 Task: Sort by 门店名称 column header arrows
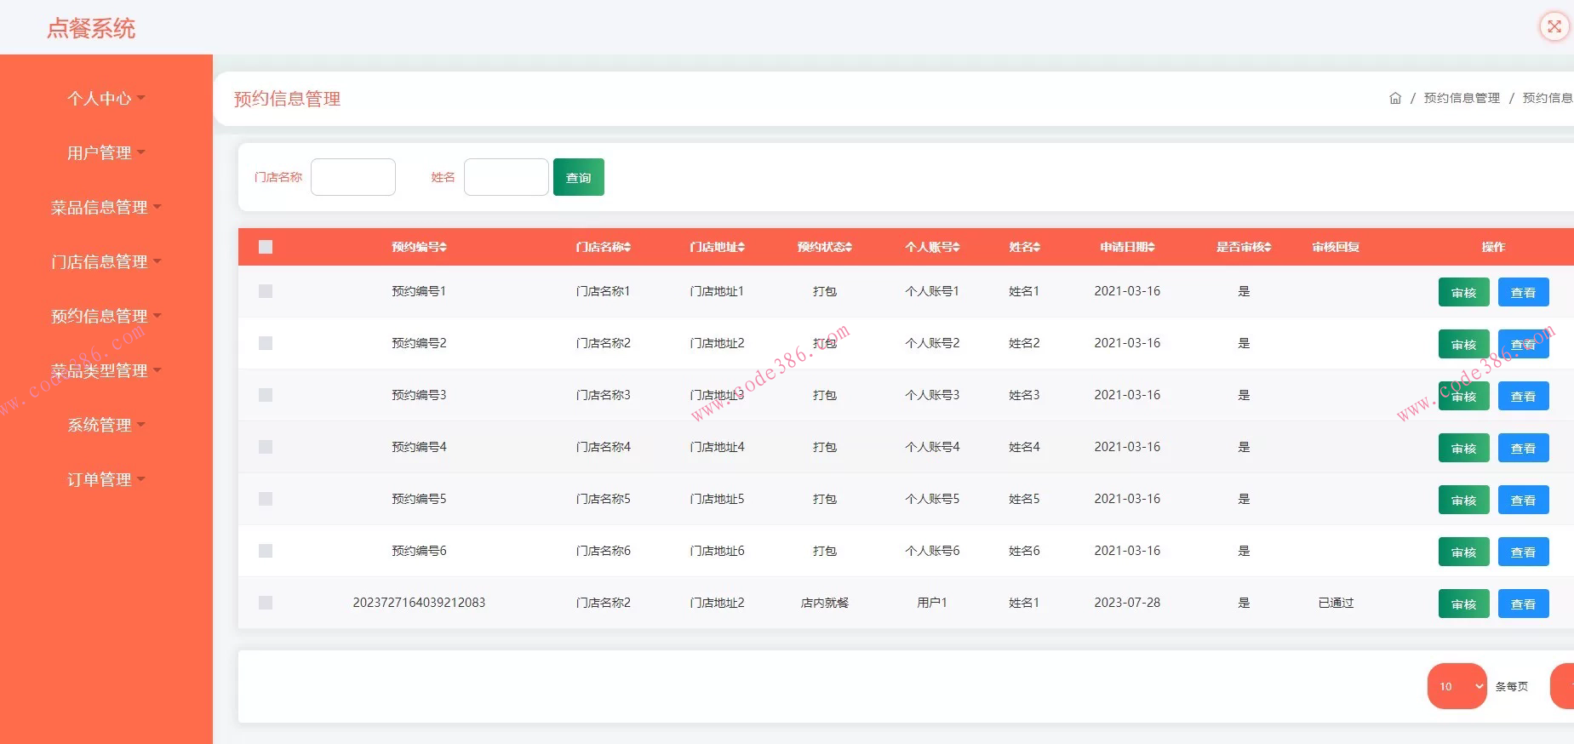click(627, 248)
